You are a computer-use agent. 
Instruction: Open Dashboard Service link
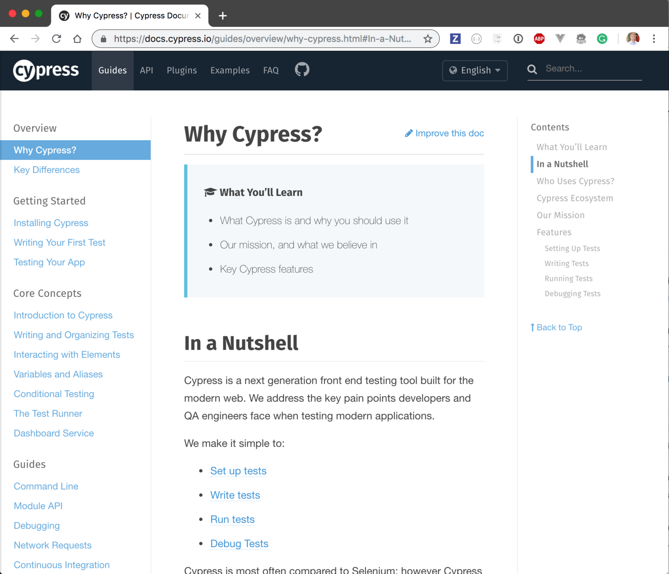(x=54, y=433)
